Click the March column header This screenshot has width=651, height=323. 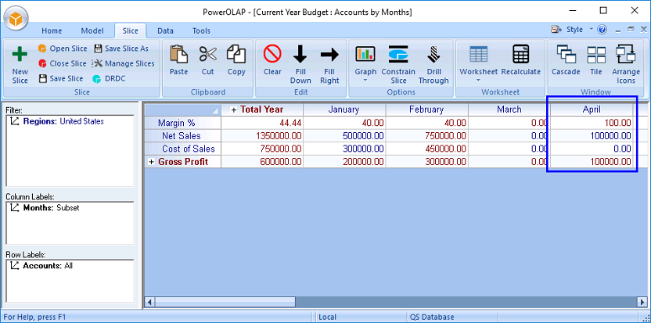click(509, 109)
